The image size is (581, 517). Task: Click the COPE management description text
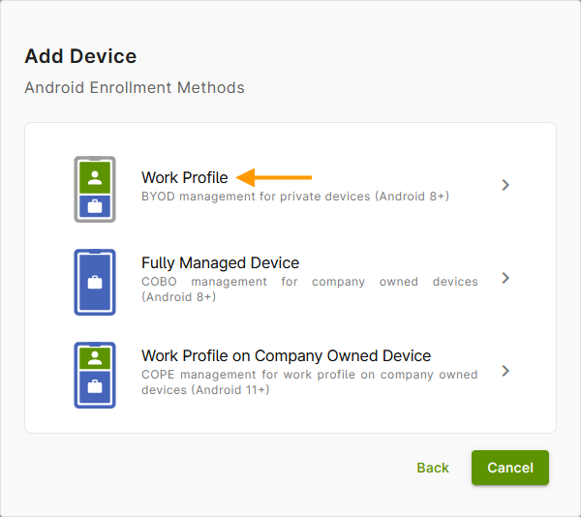point(310,382)
